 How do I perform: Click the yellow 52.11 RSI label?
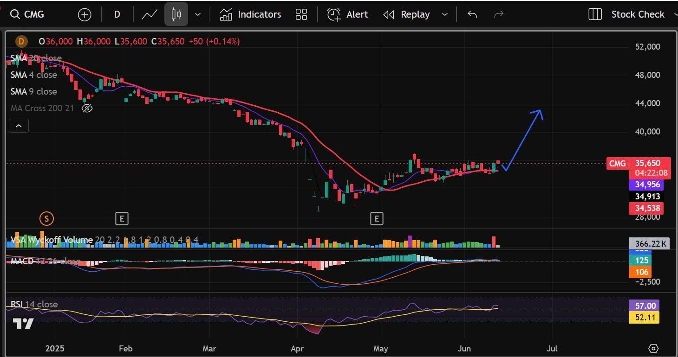click(x=644, y=318)
